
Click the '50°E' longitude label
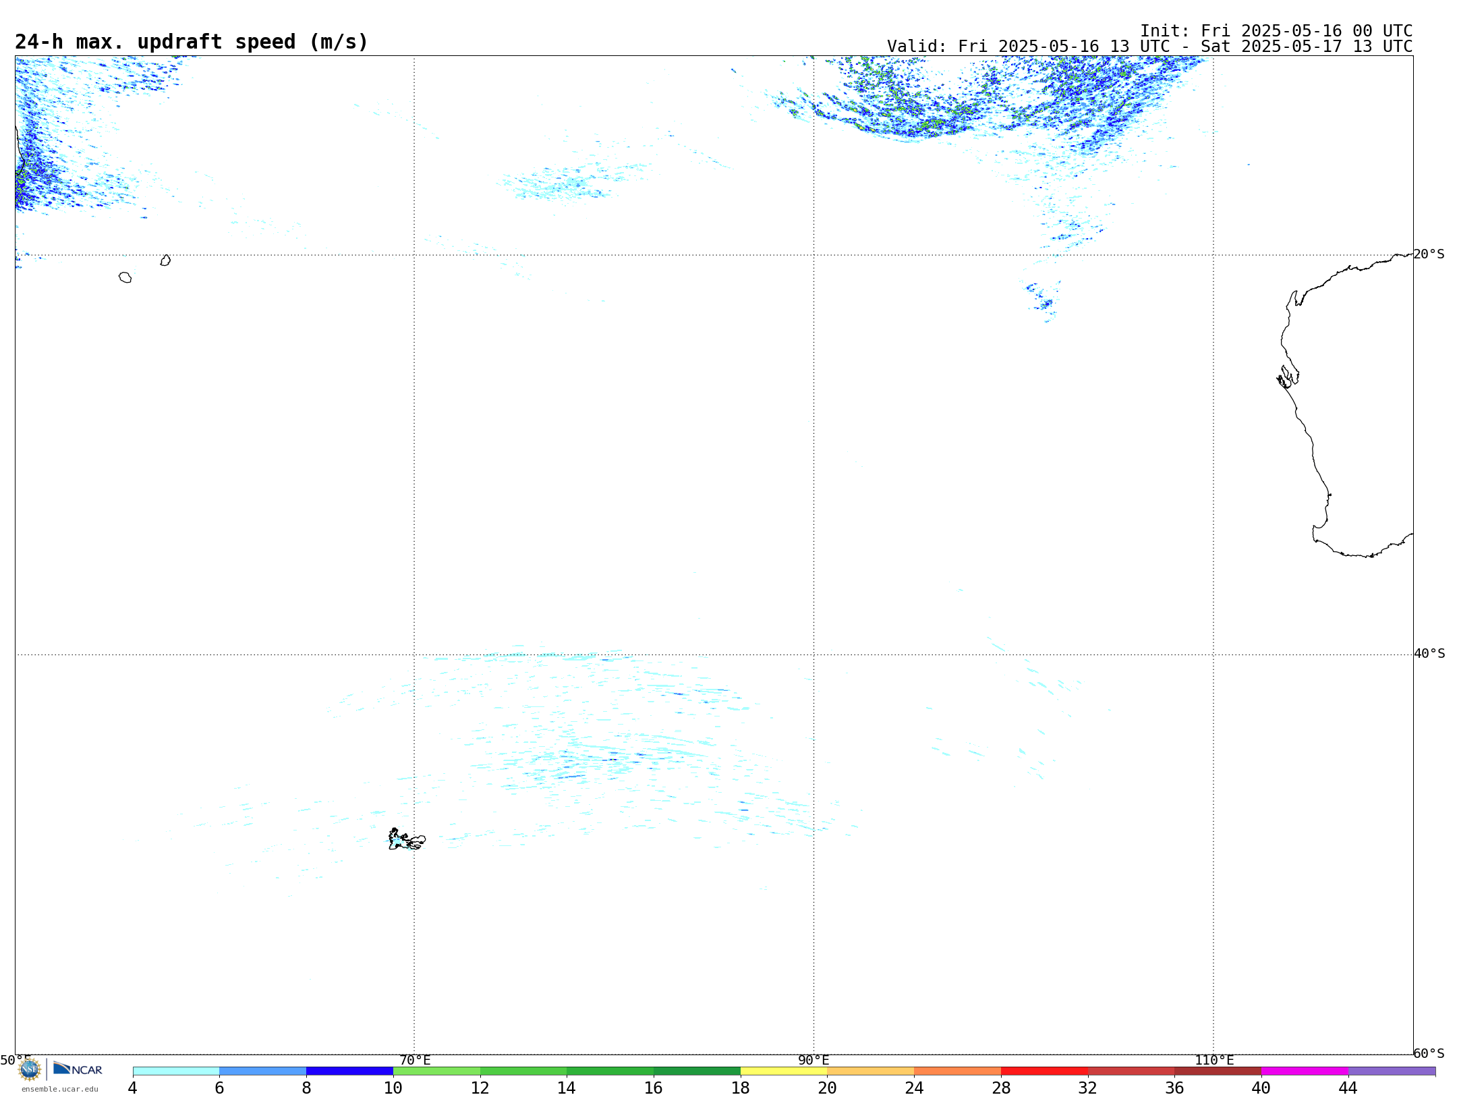tap(16, 1061)
